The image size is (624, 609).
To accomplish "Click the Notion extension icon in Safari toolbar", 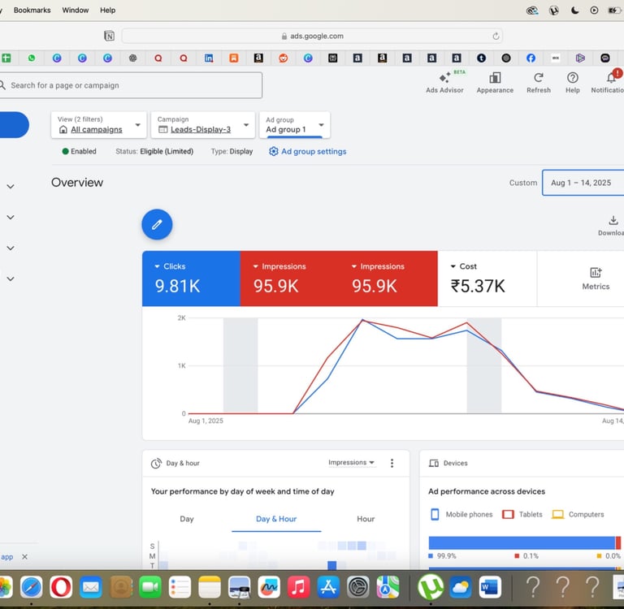I will tap(109, 36).
